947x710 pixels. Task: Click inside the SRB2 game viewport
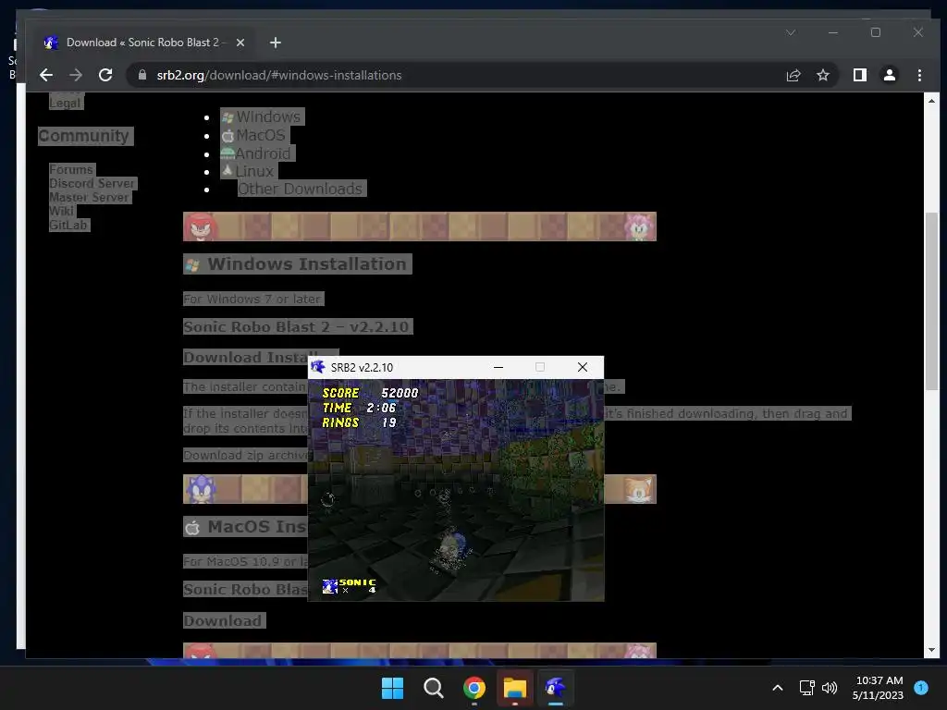tap(456, 490)
